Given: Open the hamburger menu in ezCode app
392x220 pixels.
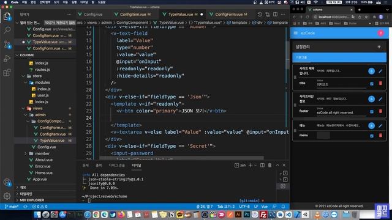Looking at the screenshot, I should point(296,33).
